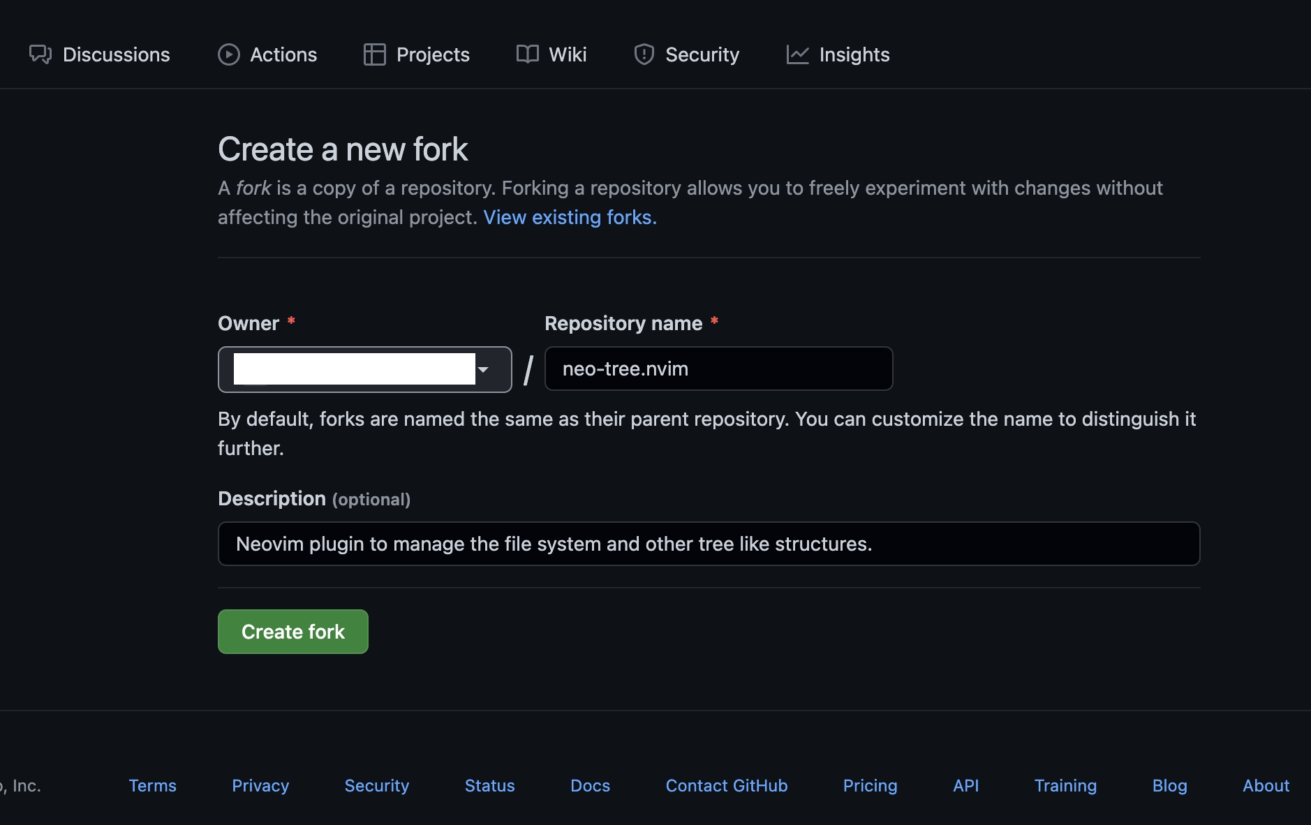Focus the Repository name field neo-tree.nvim
This screenshot has height=825, width=1311.
719,369
